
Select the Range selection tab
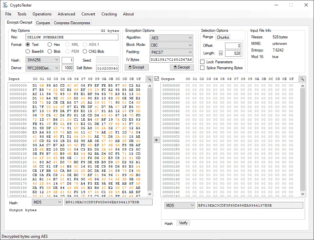[208, 37]
